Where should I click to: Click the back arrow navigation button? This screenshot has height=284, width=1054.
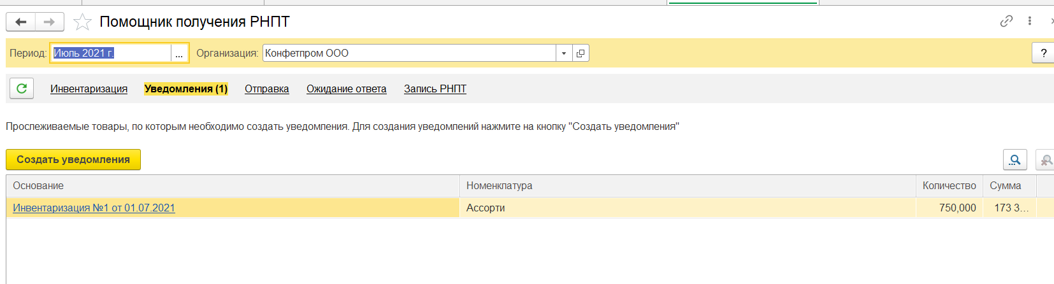point(21,22)
